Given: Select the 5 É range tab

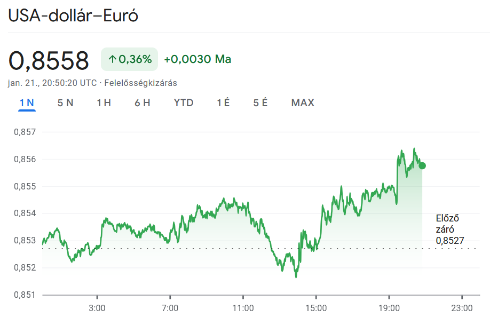Looking at the screenshot, I should coord(260,103).
